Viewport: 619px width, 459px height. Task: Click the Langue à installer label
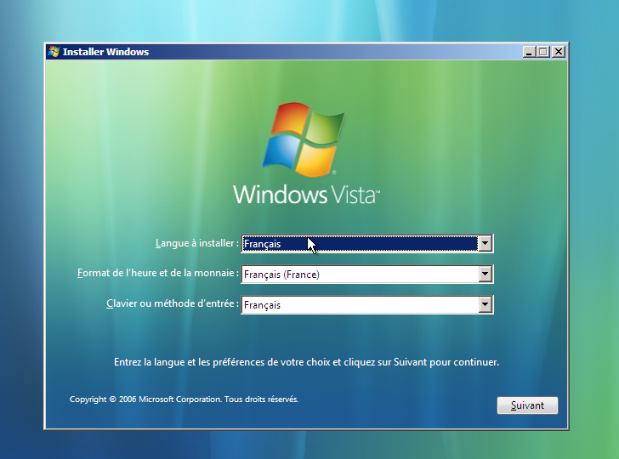(197, 243)
